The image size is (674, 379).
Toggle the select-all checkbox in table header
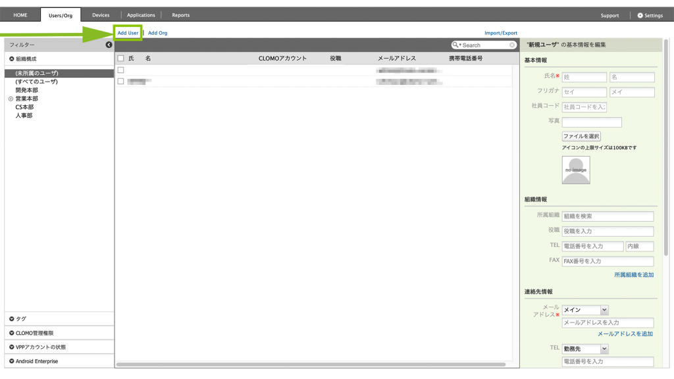121,59
